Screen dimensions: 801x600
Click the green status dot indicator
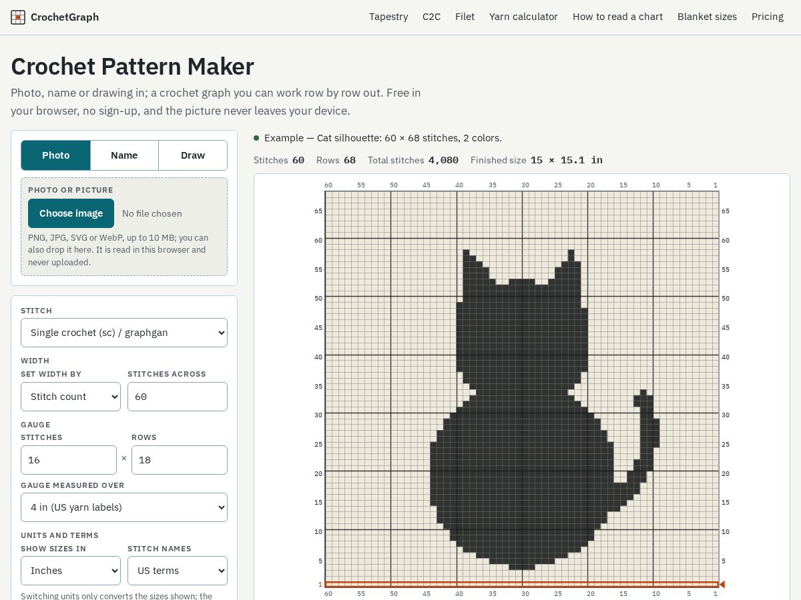(256, 138)
